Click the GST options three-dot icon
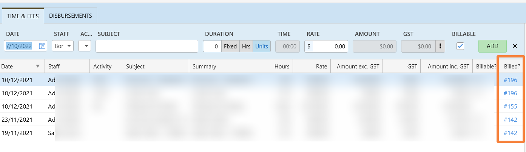Image resolution: width=526 pixels, height=152 pixels. (440, 46)
